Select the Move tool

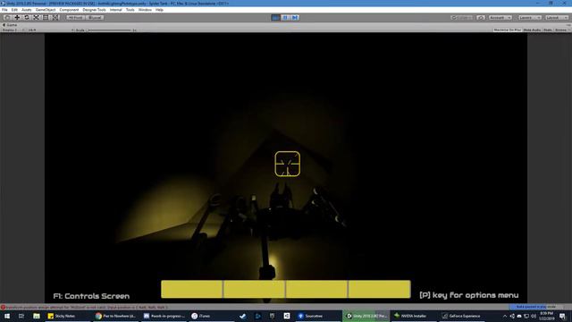tap(17, 18)
